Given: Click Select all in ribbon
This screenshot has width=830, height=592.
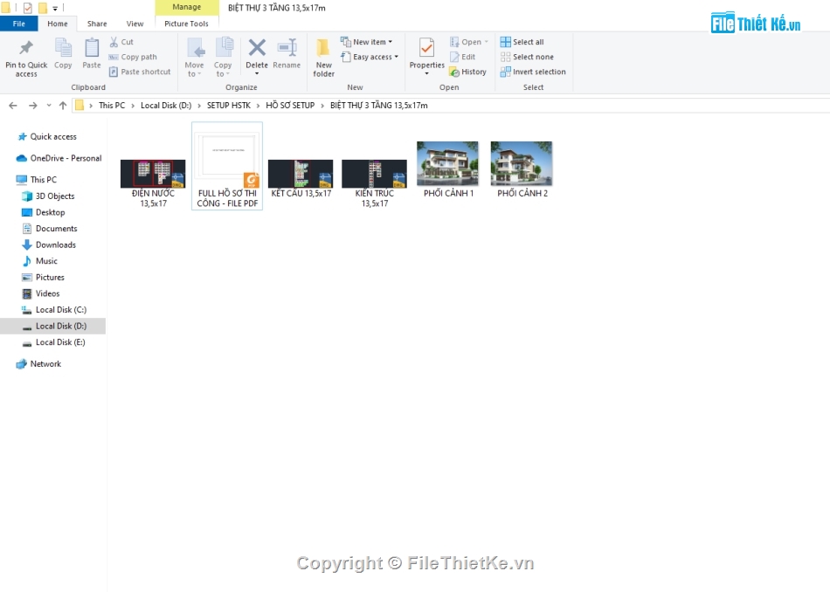Looking at the screenshot, I should pos(522,42).
